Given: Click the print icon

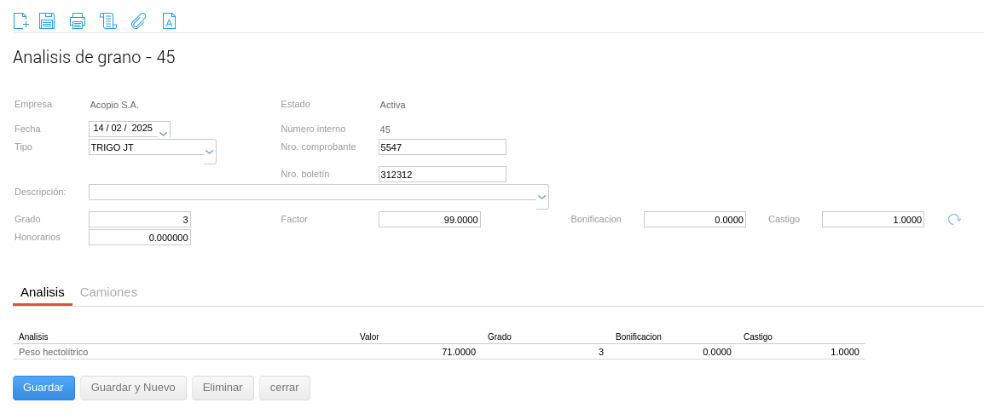Looking at the screenshot, I should click(78, 20).
